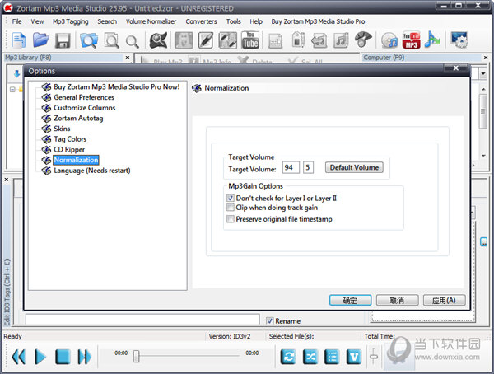Screen dimensions: 494x374
Task: Select Buy Zortam Mp3 Media Studio Pro Now!
Action: pos(117,86)
